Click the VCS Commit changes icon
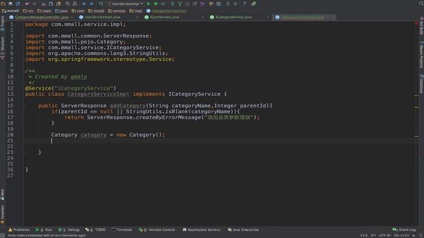 coord(180,4)
